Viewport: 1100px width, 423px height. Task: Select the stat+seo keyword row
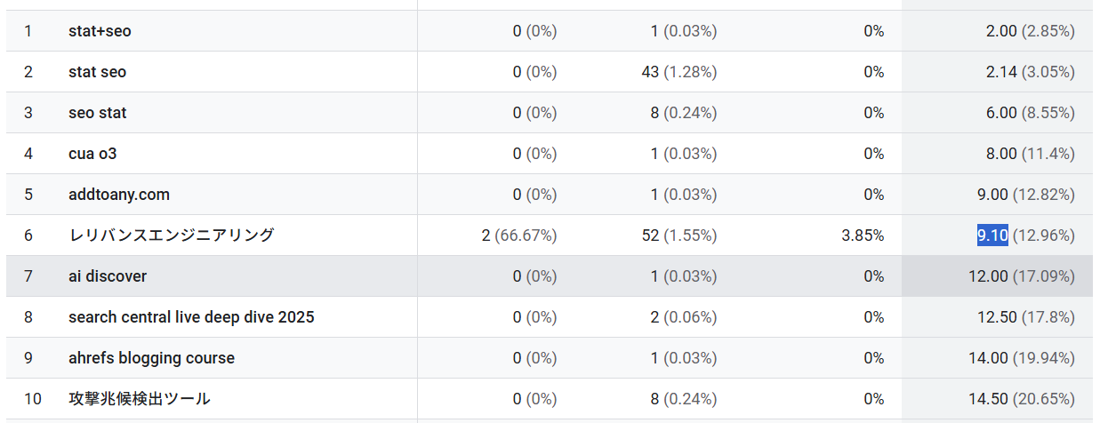(549, 31)
